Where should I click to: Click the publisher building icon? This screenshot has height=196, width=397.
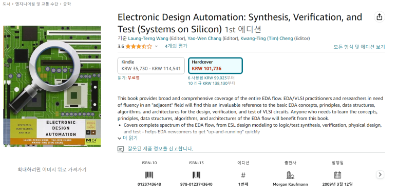click(x=290, y=175)
